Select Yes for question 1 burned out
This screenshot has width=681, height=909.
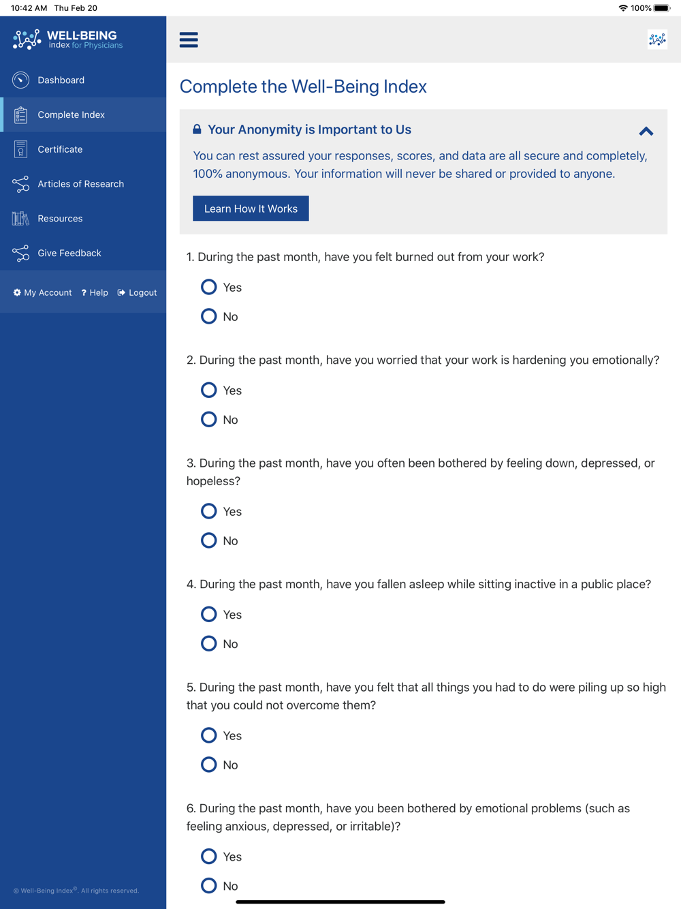pos(209,287)
